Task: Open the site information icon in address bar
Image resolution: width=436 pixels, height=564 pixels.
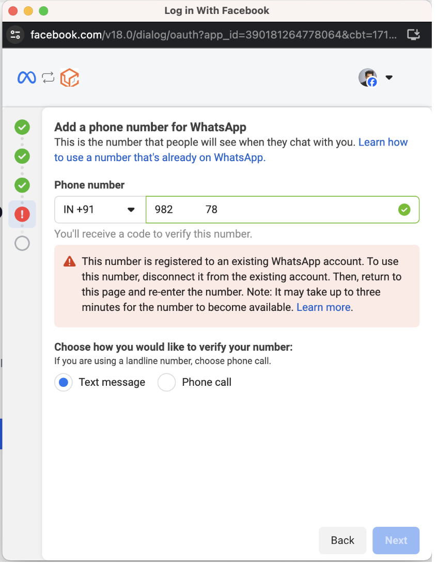Action: pyautogui.click(x=15, y=35)
